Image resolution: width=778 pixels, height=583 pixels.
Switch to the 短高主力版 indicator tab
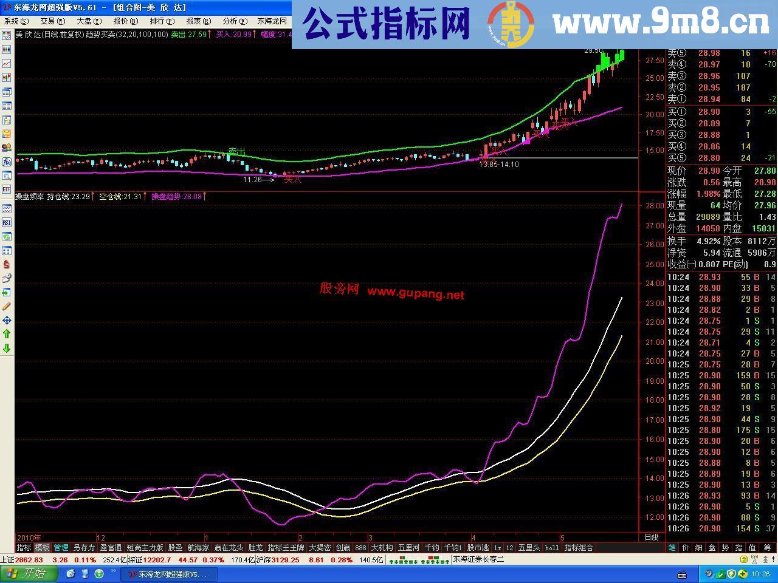145,548
